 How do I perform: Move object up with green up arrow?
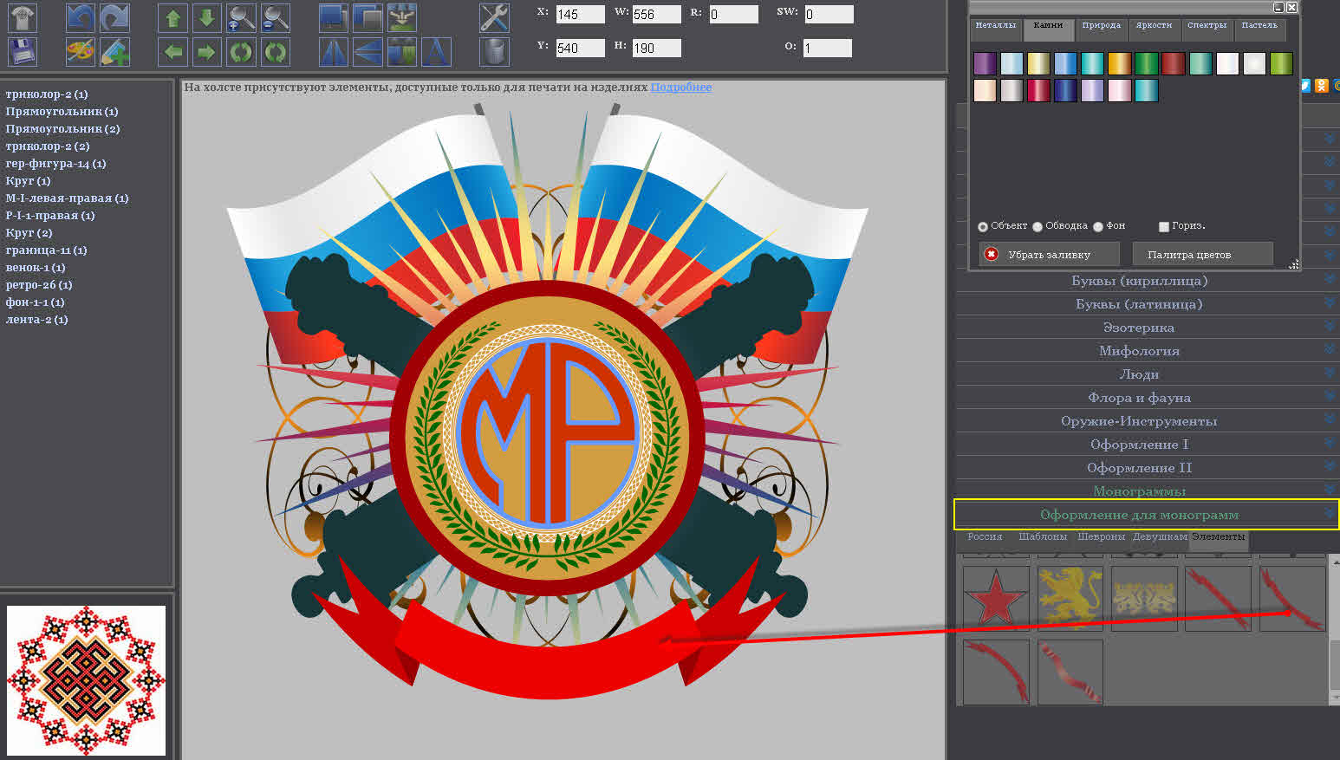click(x=173, y=18)
